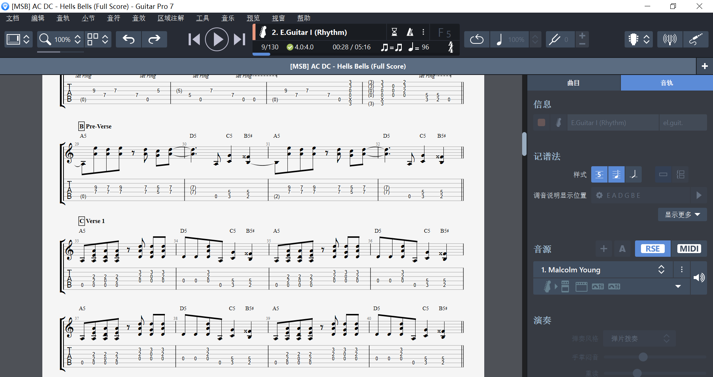Expand the 显示更多 section

click(682, 214)
